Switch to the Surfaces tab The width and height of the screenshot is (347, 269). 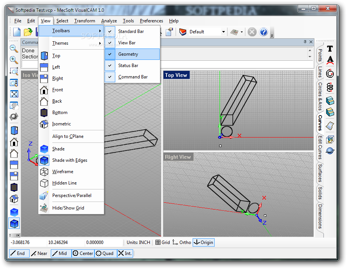tap(320, 173)
